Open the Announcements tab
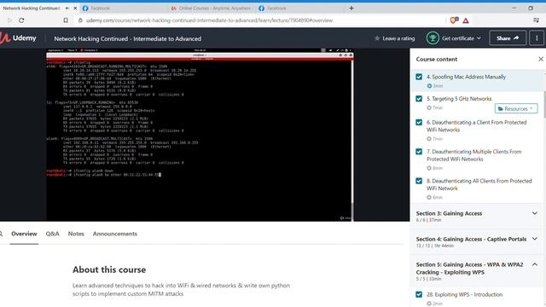The height and width of the screenshot is (307, 546). pos(115,234)
